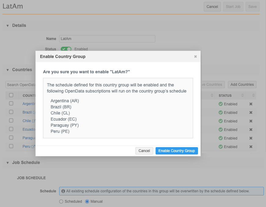The height and width of the screenshot is (207, 266).
Task: Remove Brazil row using X icon
Action: pos(251,113)
